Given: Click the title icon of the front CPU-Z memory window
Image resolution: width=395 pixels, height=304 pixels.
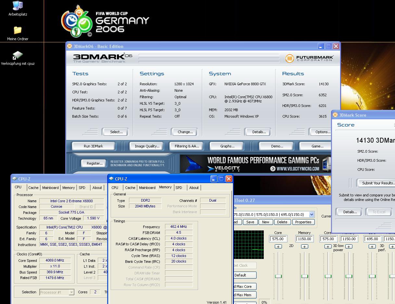Looking at the screenshot, I should (111, 179).
